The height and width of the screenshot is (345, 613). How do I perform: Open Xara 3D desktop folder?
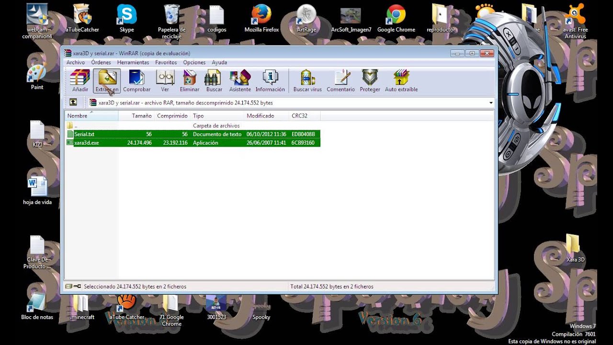click(575, 249)
